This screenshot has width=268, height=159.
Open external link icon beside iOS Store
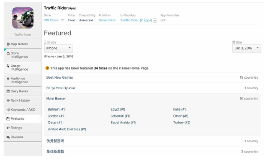pos(62,20)
